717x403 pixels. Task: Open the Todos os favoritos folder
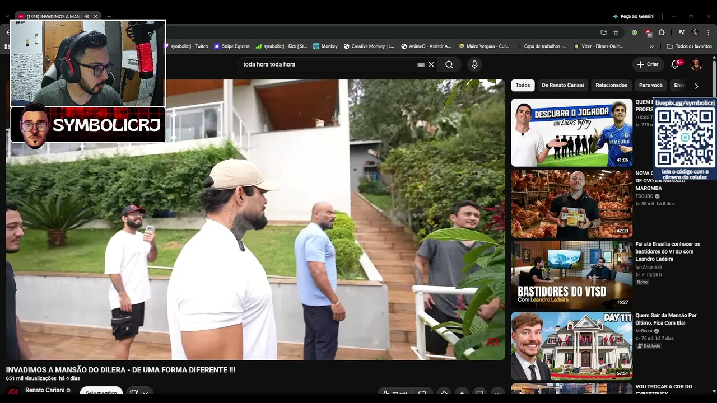point(690,46)
